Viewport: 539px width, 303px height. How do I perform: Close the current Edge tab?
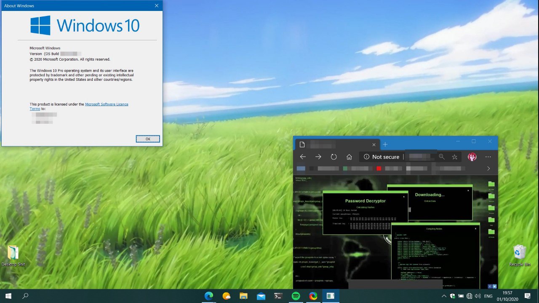[x=374, y=144]
